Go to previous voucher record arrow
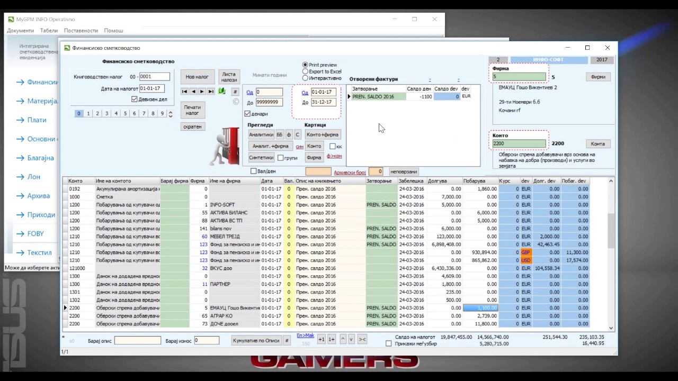Image resolution: width=678 pixels, height=381 pixels. (x=193, y=92)
